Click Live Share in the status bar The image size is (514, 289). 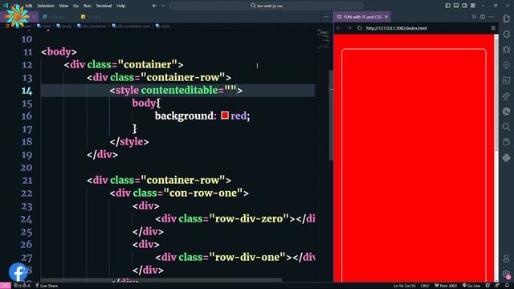47,286
